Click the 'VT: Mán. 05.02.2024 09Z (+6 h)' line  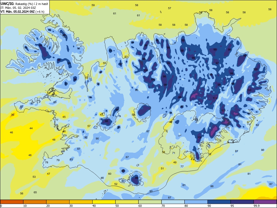[22, 12]
